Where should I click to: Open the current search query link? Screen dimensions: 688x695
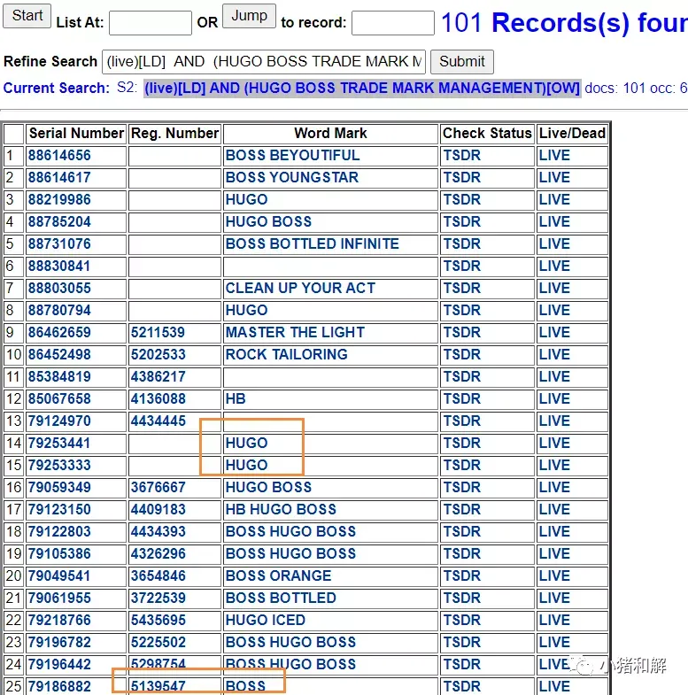coord(362,89)
